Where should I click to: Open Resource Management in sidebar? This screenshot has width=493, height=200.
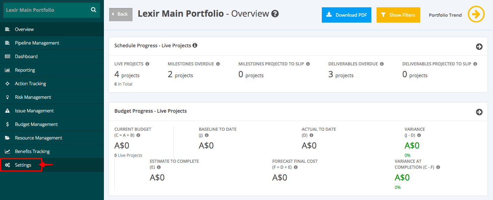pyautogui.click(x=52, y=138)
